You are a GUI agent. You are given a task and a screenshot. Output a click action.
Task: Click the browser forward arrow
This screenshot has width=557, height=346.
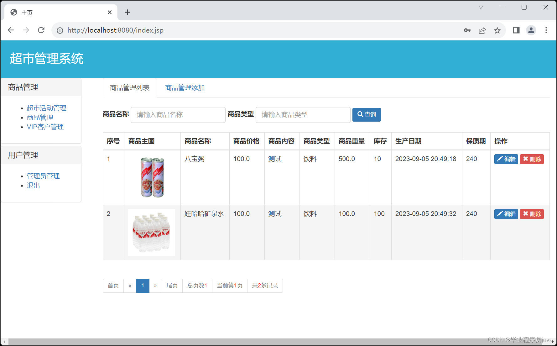(x=26, y=30)
